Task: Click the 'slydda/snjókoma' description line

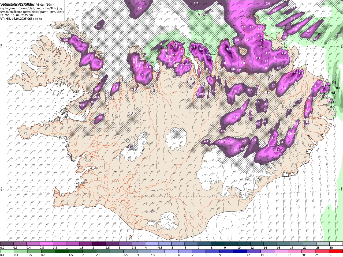Action: (32, 12)
